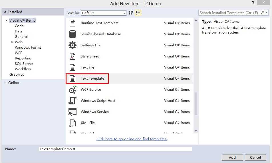272x163 pixels.
Task: Select the Runtime Text Template label
Action: [100, 23]
